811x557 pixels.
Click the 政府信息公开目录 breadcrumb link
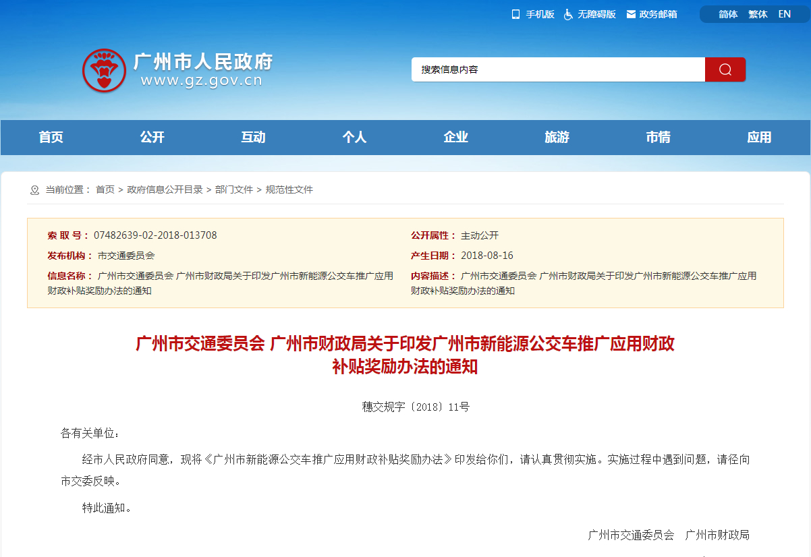click(x=165, y=190)
